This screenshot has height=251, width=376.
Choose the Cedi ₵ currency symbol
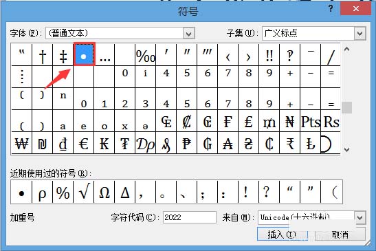pyautogui.click(x=269, y=143)
